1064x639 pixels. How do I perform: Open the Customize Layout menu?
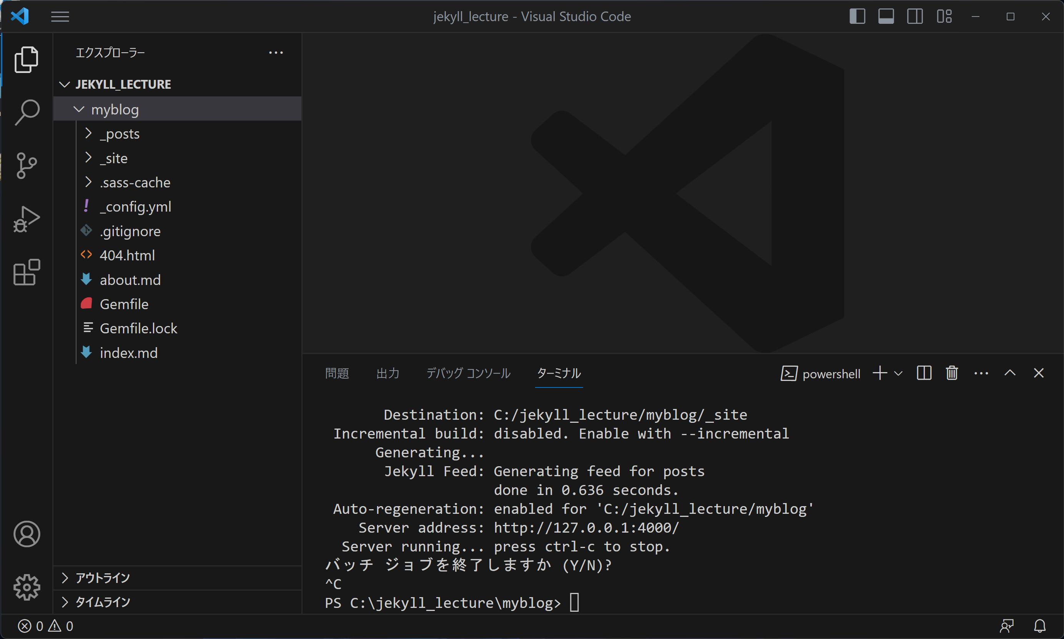tap(944, 17)
